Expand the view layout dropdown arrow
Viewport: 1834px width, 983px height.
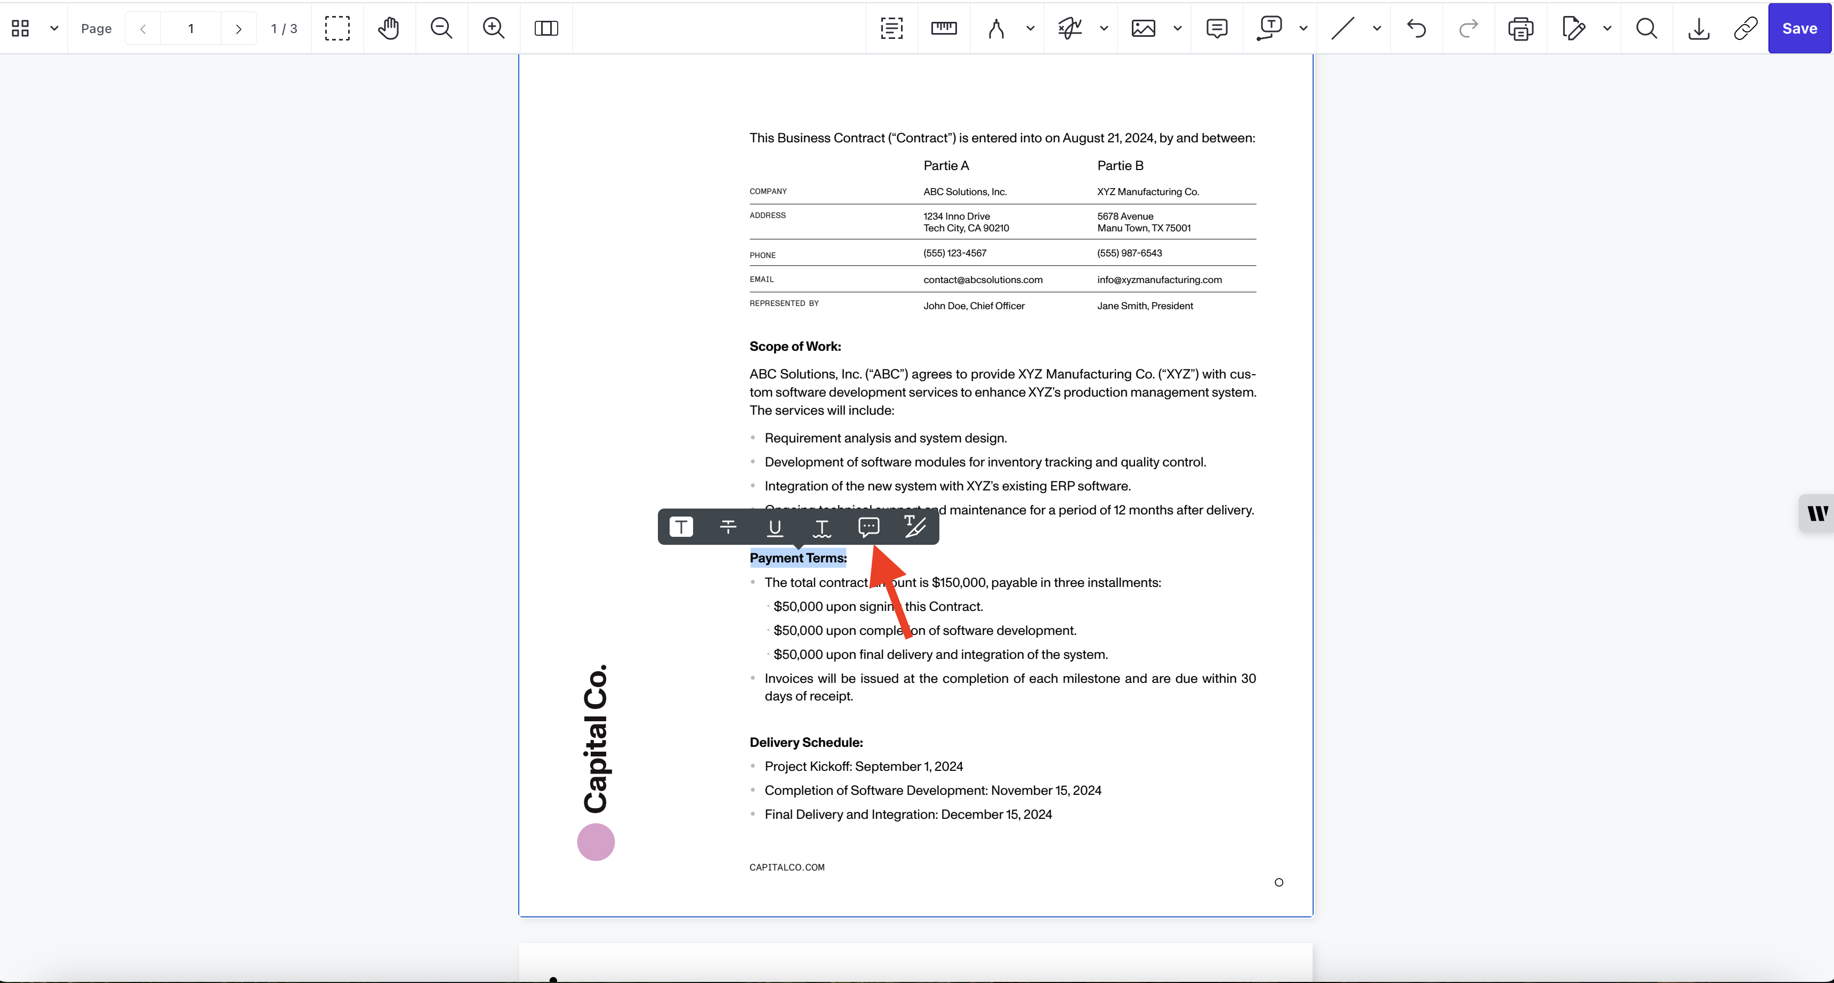pyautogui.click(x=54, y=28)
